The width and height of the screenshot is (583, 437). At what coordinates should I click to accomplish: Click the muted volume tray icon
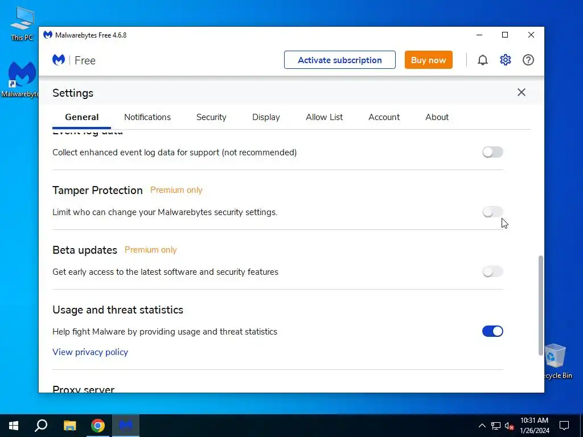(x=510, y=426)
